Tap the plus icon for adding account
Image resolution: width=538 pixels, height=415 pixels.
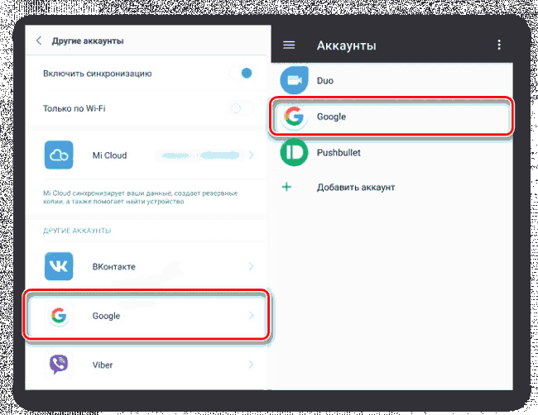[x=286, y=187]
